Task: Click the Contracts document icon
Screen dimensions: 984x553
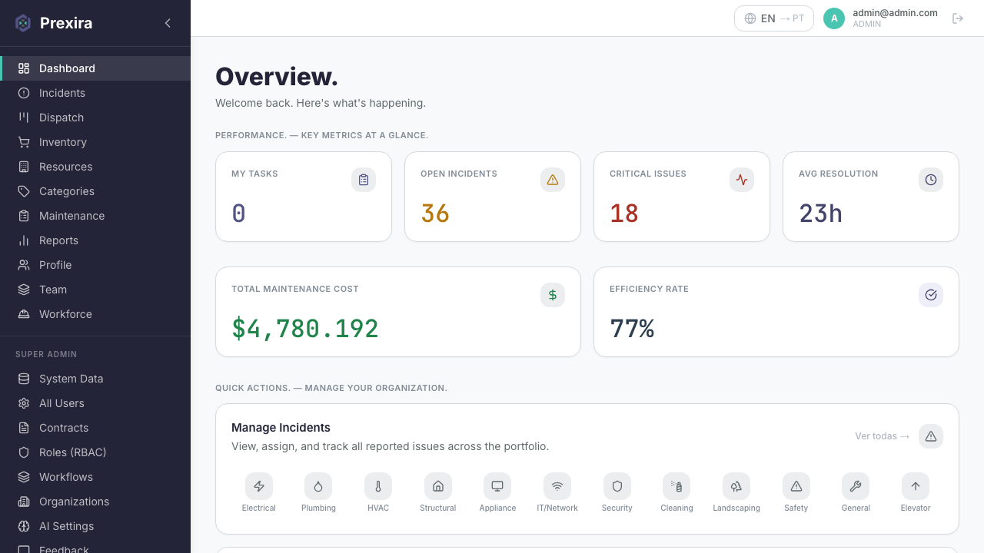Action: click(24, 428)
